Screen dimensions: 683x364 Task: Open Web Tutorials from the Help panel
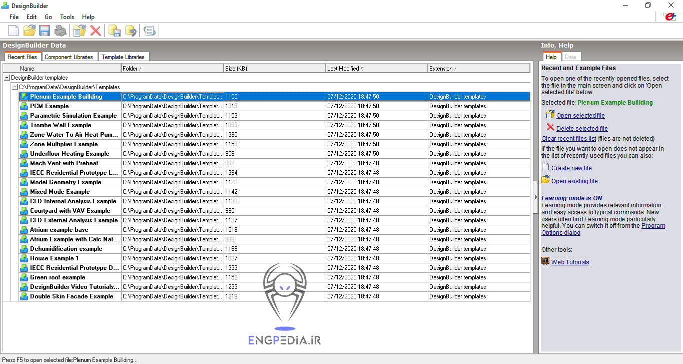[x=570, y=262]
